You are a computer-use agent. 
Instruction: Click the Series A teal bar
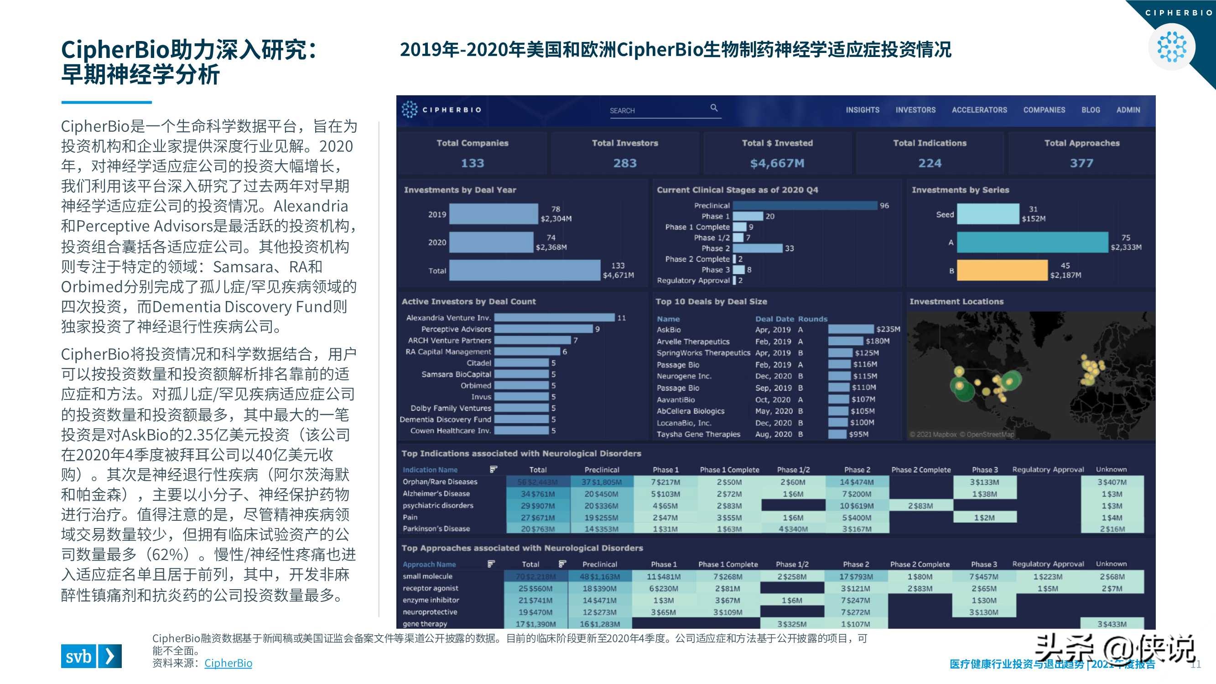point(1032,242)
